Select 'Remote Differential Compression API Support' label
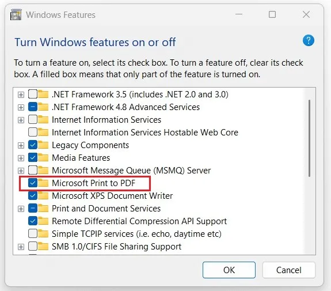The image size is (331, 291). pyautogui.click(x=139, y=221)
